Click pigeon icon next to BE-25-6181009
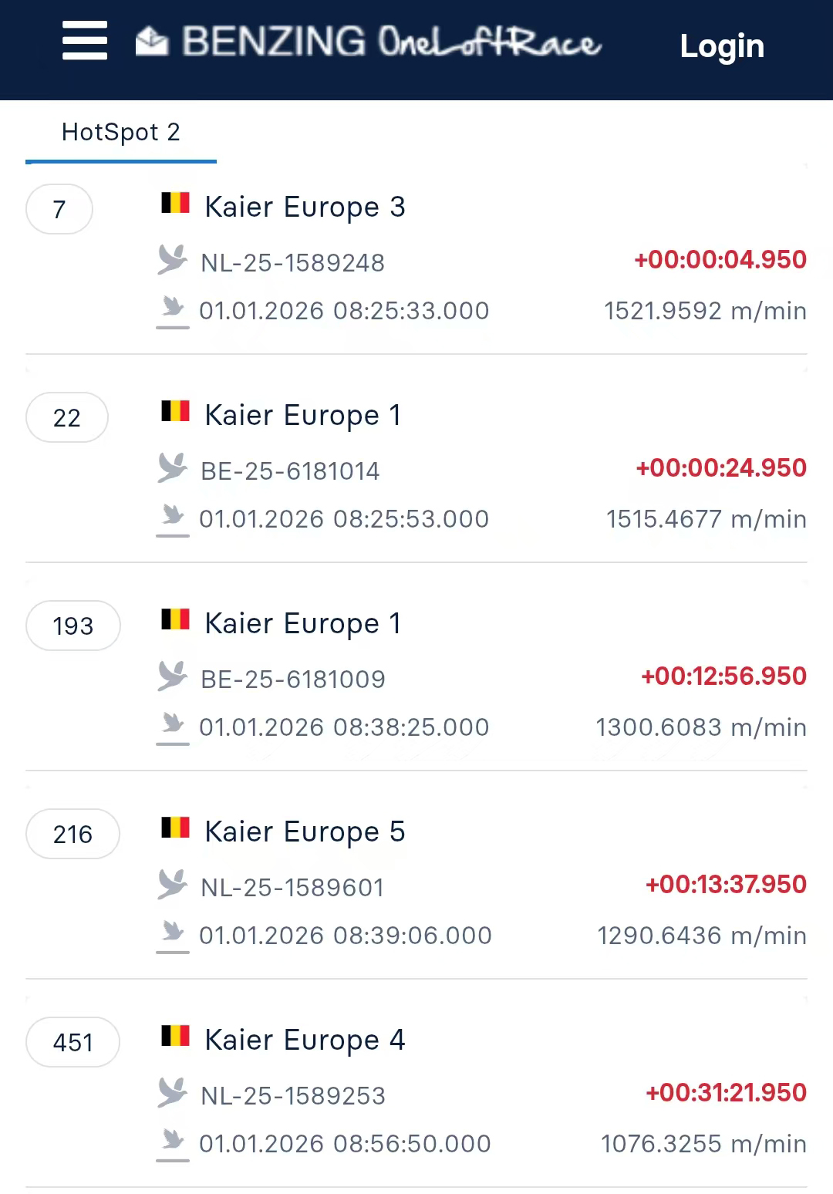The height and width of the screenshot is (1194, 833). tap(173, 676)
